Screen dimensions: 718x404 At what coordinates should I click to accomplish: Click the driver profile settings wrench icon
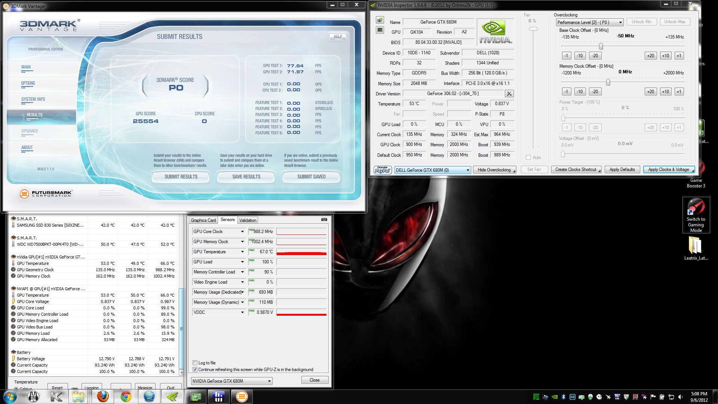tap(509, 94)
